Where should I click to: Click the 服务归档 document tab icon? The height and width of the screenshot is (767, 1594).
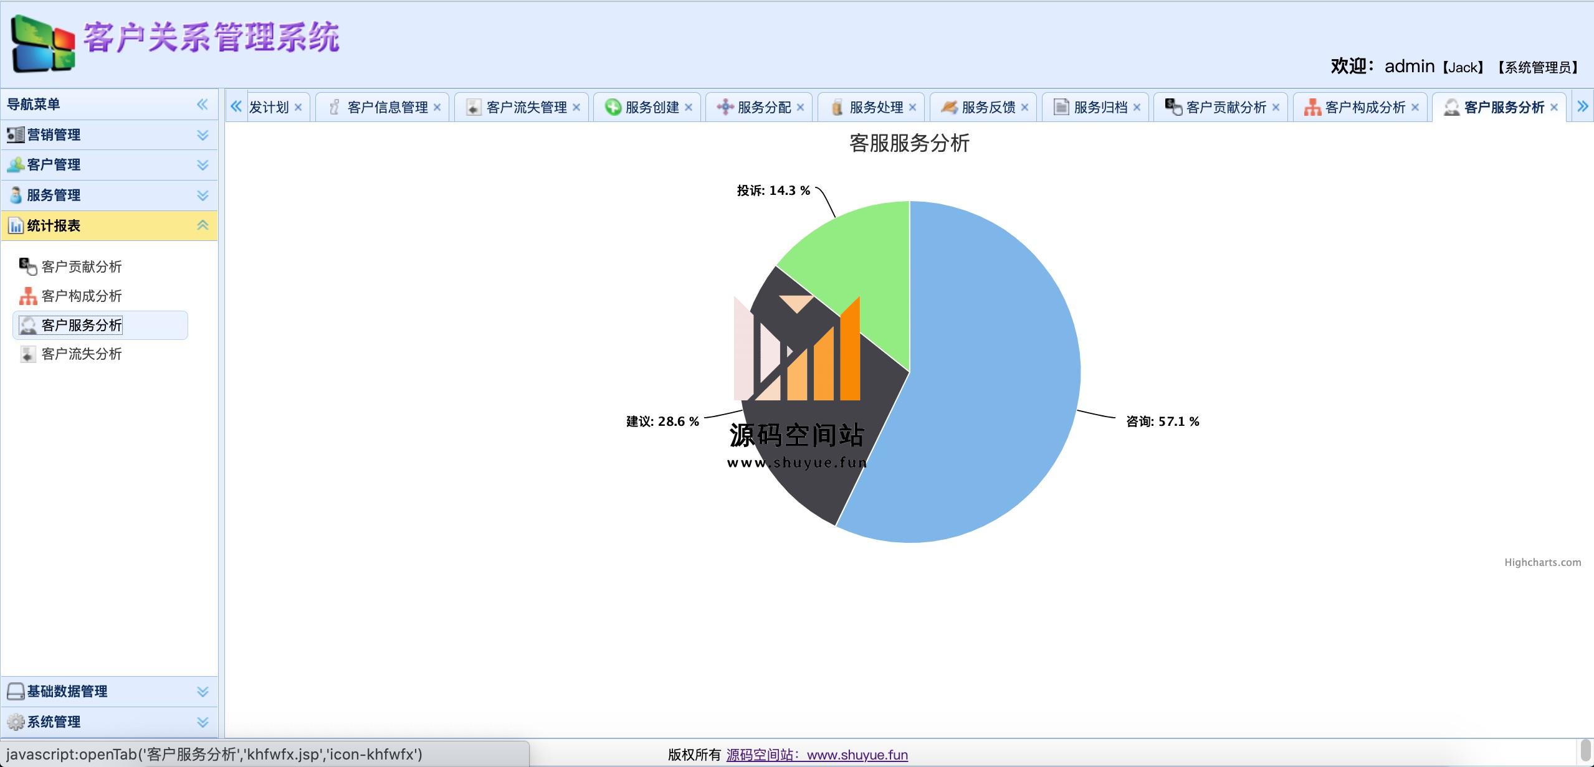(1061, 107)
